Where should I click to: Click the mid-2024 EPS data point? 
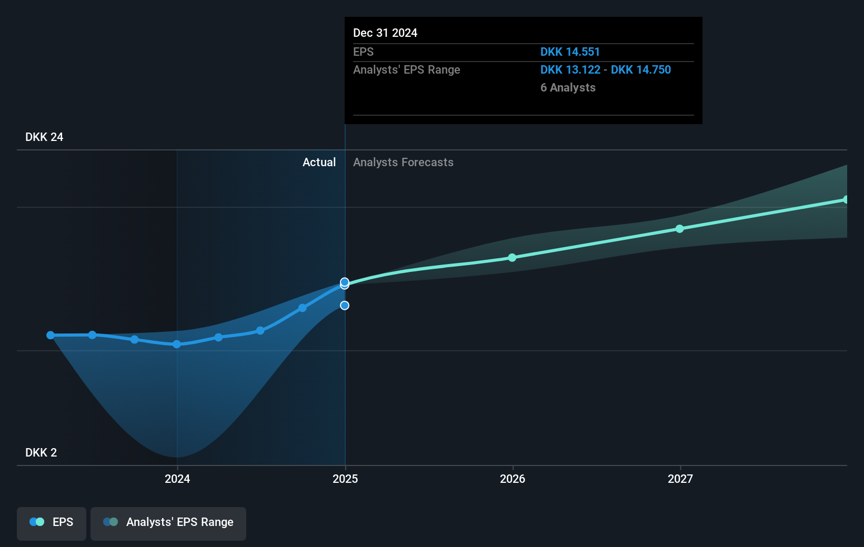260,331
